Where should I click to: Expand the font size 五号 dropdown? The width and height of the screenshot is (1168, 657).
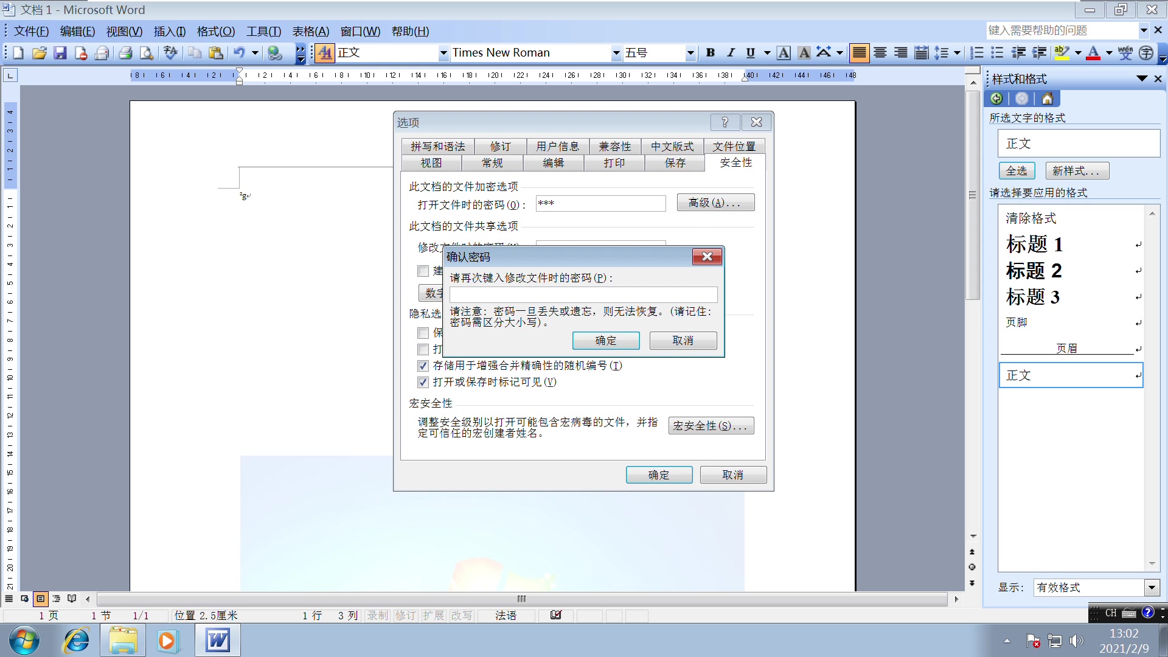click(x=688, y=53)
